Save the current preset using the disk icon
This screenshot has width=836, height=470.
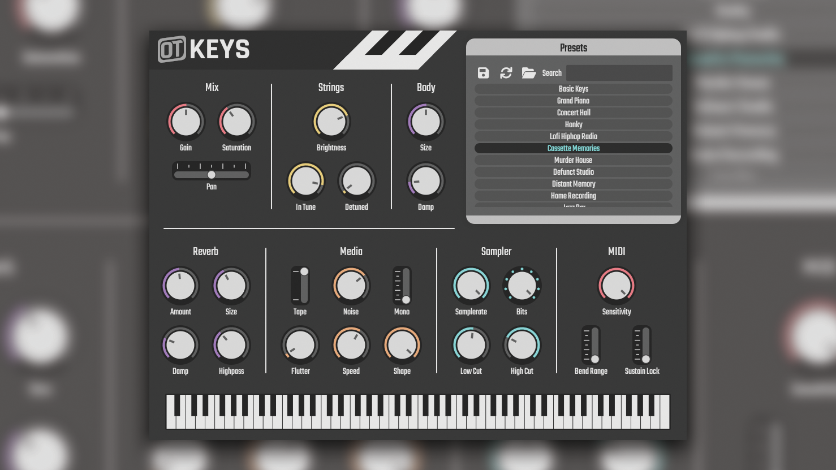coord(482,72)
